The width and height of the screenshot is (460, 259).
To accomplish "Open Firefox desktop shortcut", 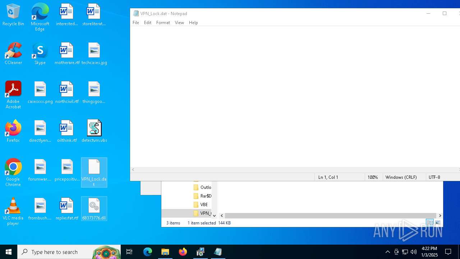I will coord(13,132).
